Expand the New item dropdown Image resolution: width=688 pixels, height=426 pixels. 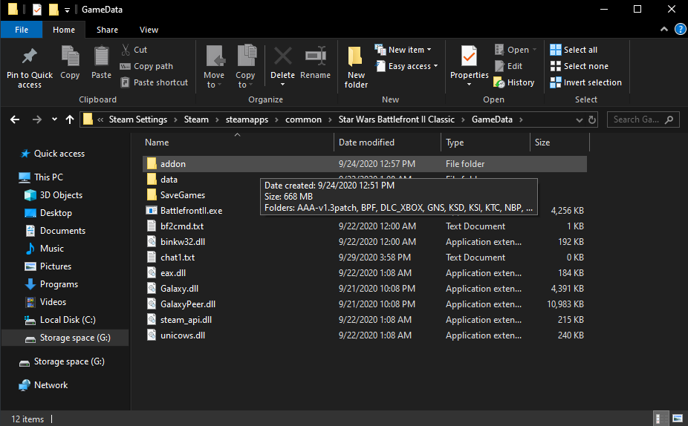pos(429,50)
